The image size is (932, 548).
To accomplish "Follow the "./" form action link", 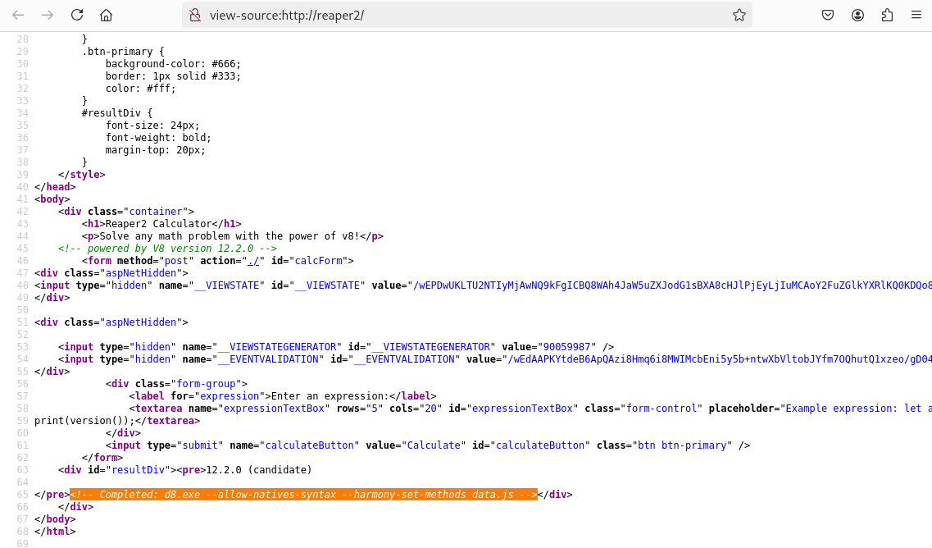I will 253,261.
